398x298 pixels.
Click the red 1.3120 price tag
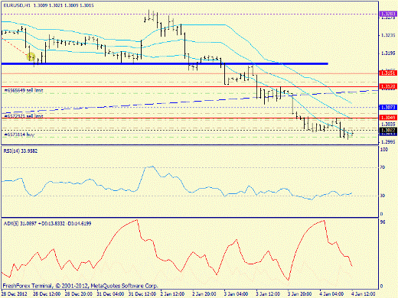(x=388, y=86)
